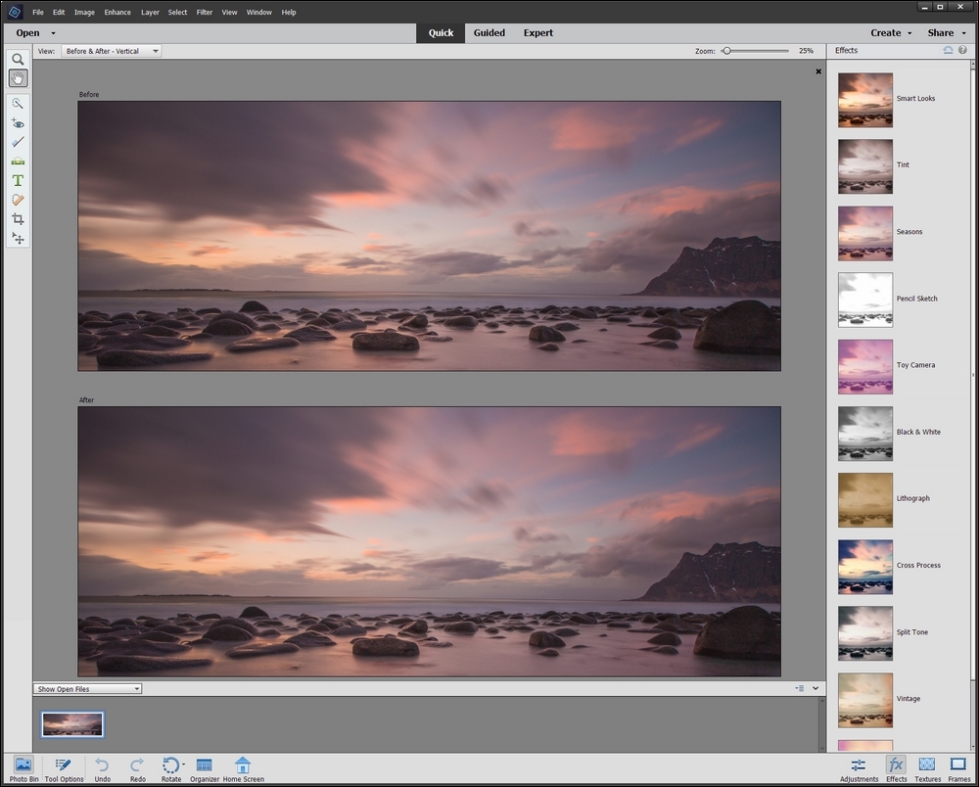Reset the Effects panel
Viewport: 979px width, 787px height.
[948, 50]
